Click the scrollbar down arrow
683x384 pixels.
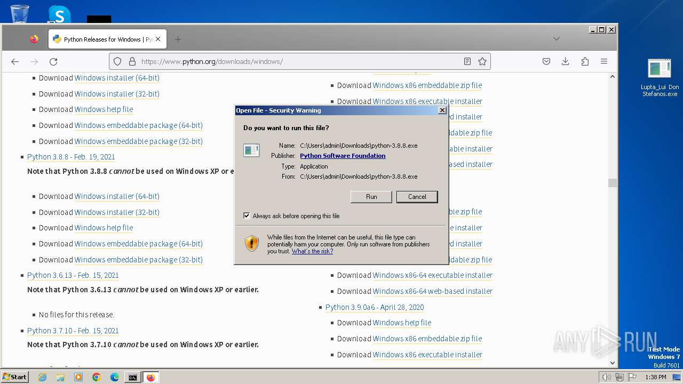coord(613,363)
